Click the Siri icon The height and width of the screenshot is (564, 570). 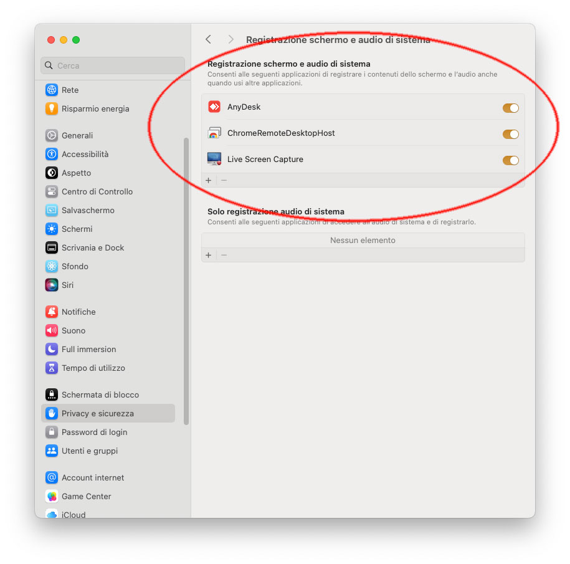(x=52, y=285)
